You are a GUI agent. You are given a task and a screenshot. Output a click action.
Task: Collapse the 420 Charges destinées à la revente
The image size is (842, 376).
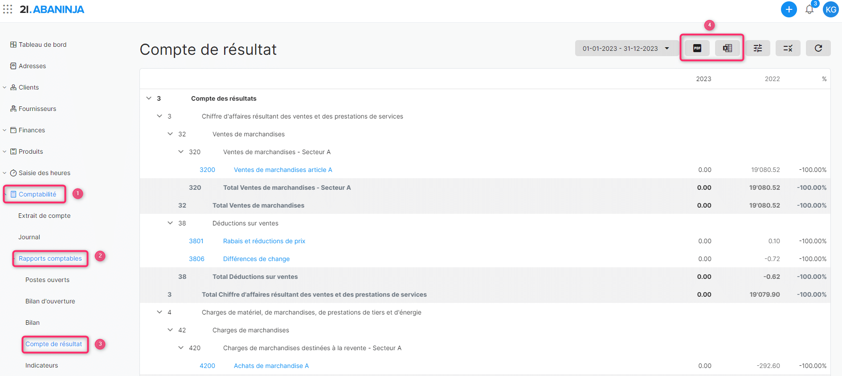[x=181, y=347]
